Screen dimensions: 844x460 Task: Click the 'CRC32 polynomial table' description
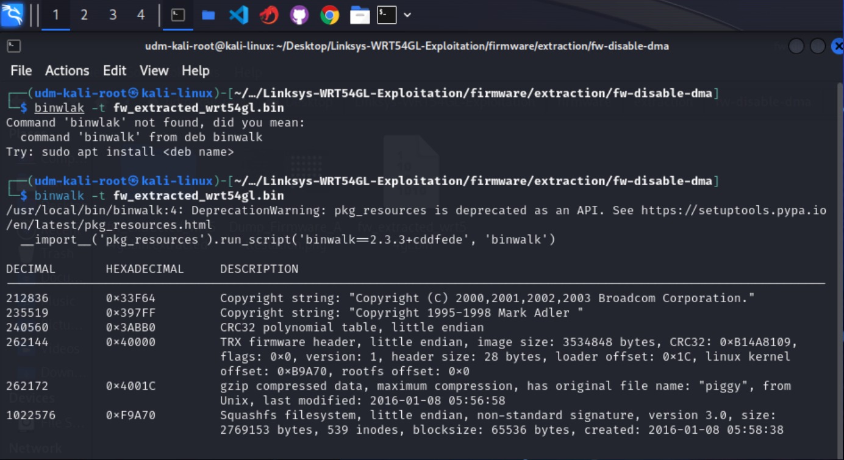tap(352, 327)
